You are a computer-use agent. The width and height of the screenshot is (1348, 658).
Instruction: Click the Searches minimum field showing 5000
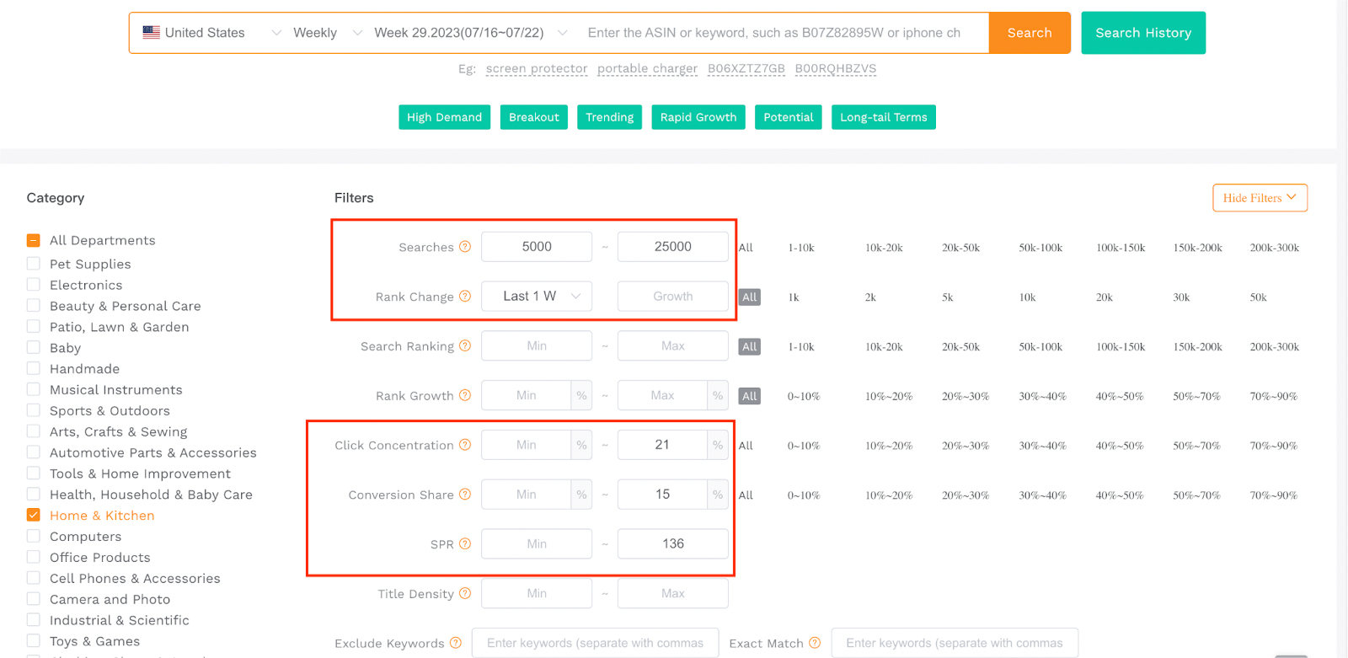coord(537,247)
